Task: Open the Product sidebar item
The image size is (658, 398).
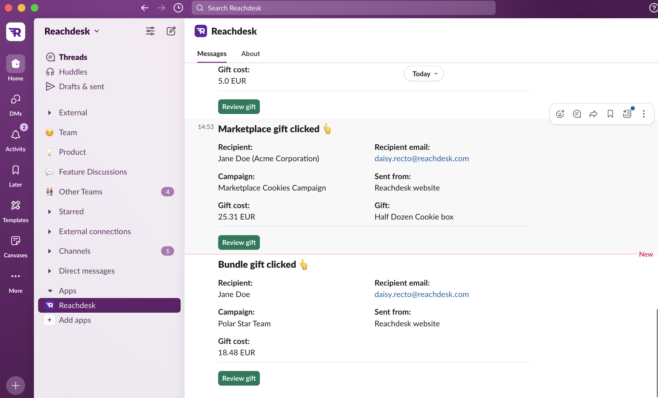Action: (109, 152)
